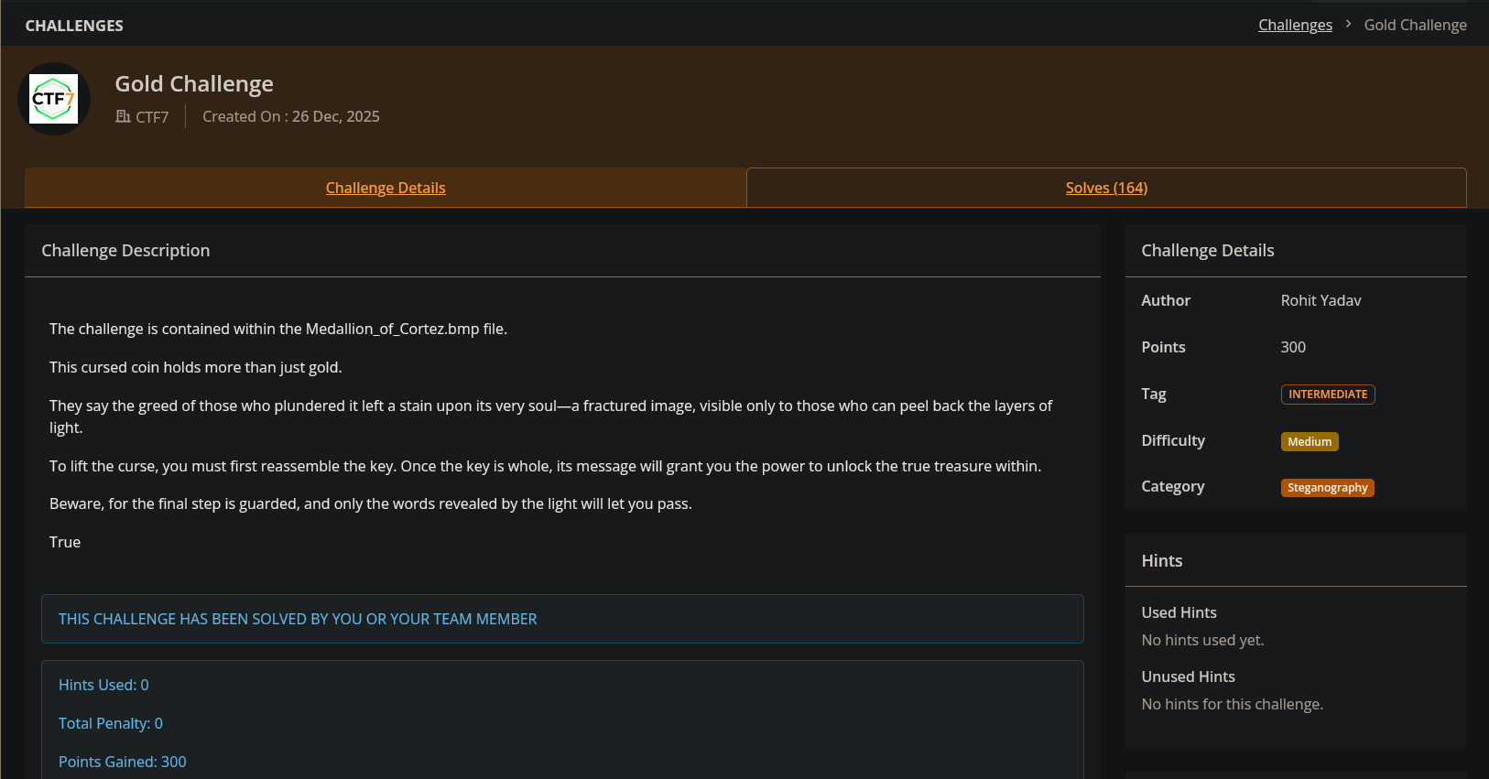Go to Challenges breadcrumb link
1489x779 pixels.
click(1295, 25)
